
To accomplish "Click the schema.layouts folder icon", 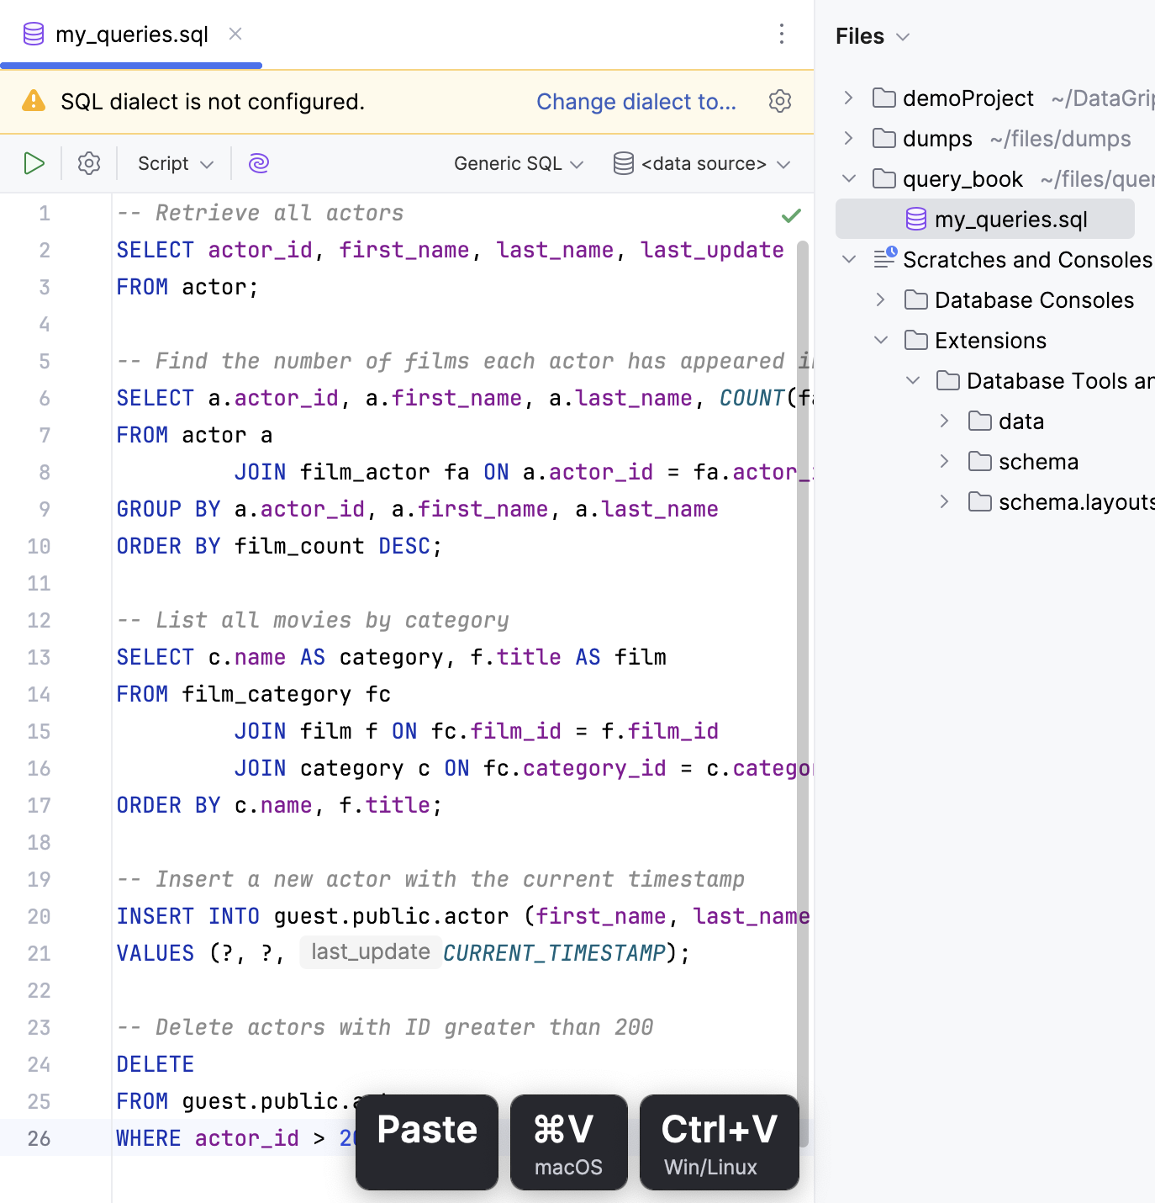I will pos(980,501).
